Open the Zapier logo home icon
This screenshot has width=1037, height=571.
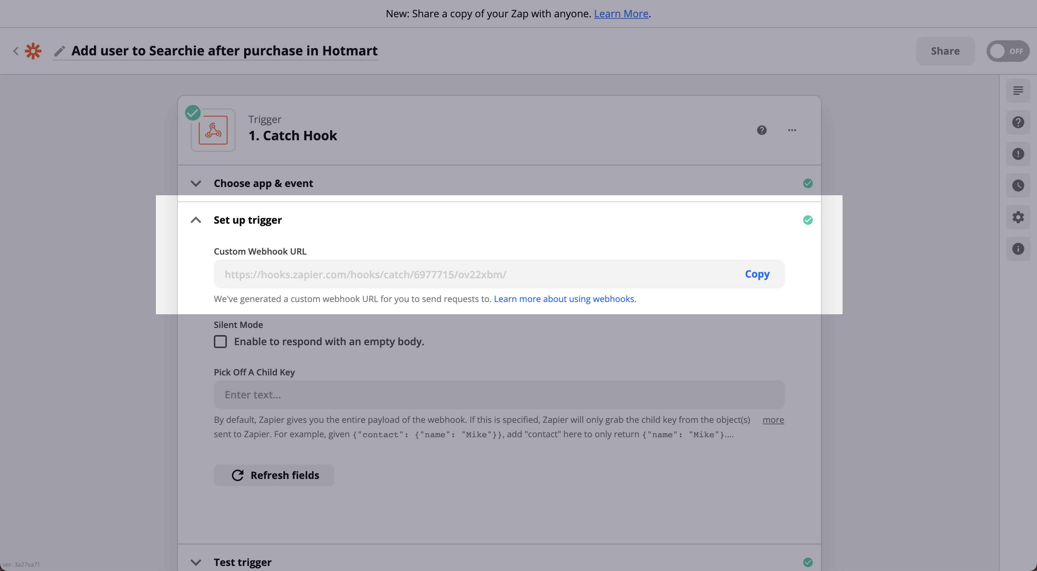[x=33, y=51]
